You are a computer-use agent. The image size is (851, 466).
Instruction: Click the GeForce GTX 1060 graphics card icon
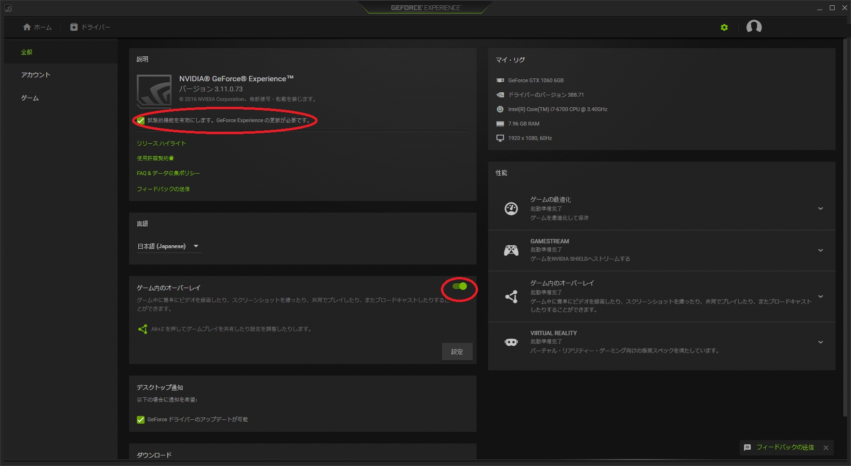point(500,80)
